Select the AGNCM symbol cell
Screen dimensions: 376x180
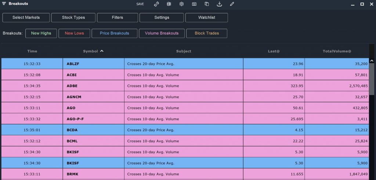[94, 97]
